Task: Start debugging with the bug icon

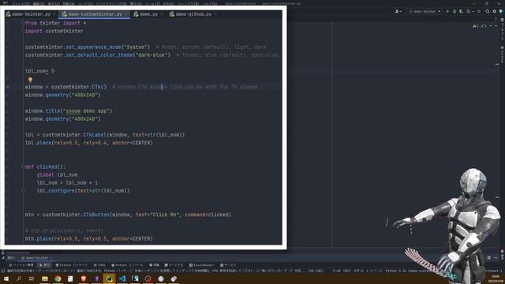Action: click(454, 11)
